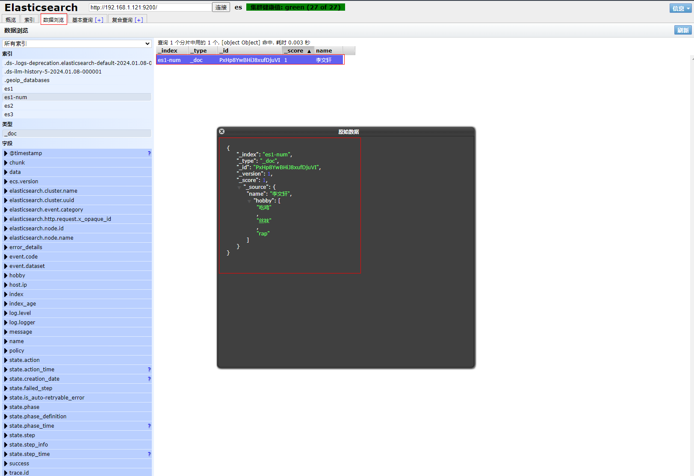Screen dimensions: 694x476
Task: Open the 所有索引 index dropdown
Action: click(x=77, y=44)
